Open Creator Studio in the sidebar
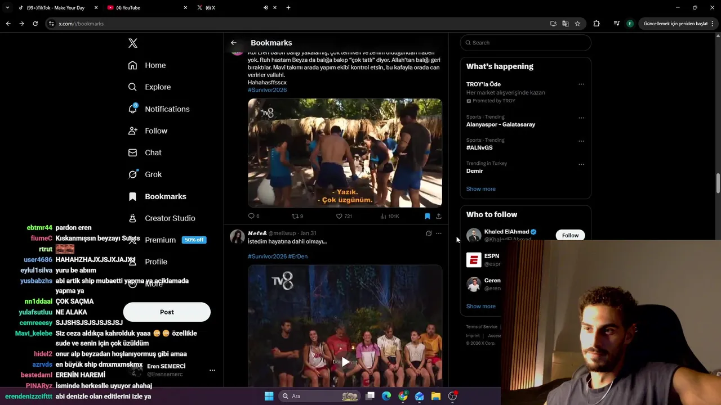This screenshot has width=721, height=405. point(162,218)
